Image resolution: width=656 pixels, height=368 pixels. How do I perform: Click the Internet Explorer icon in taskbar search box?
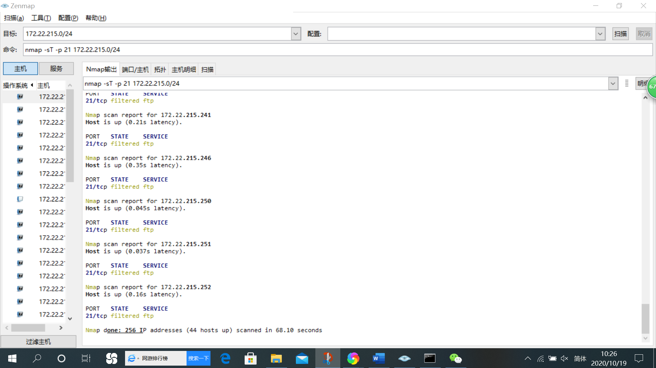pyautogui.click(x=132, y=358)
